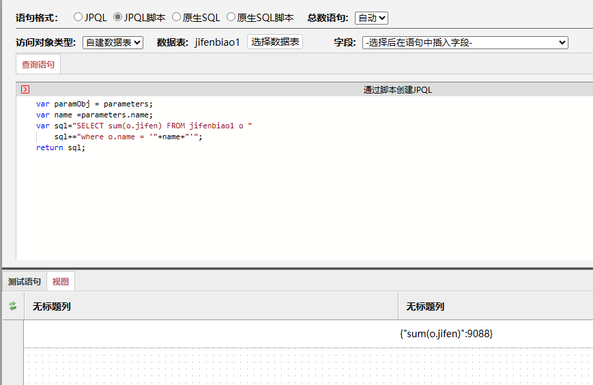This screenshot has width=593, height=385.
Task: Click the green refresh icon in the results table
Action: 13,306
